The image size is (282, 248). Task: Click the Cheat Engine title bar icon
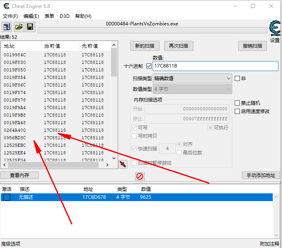(x=6, y=6)
